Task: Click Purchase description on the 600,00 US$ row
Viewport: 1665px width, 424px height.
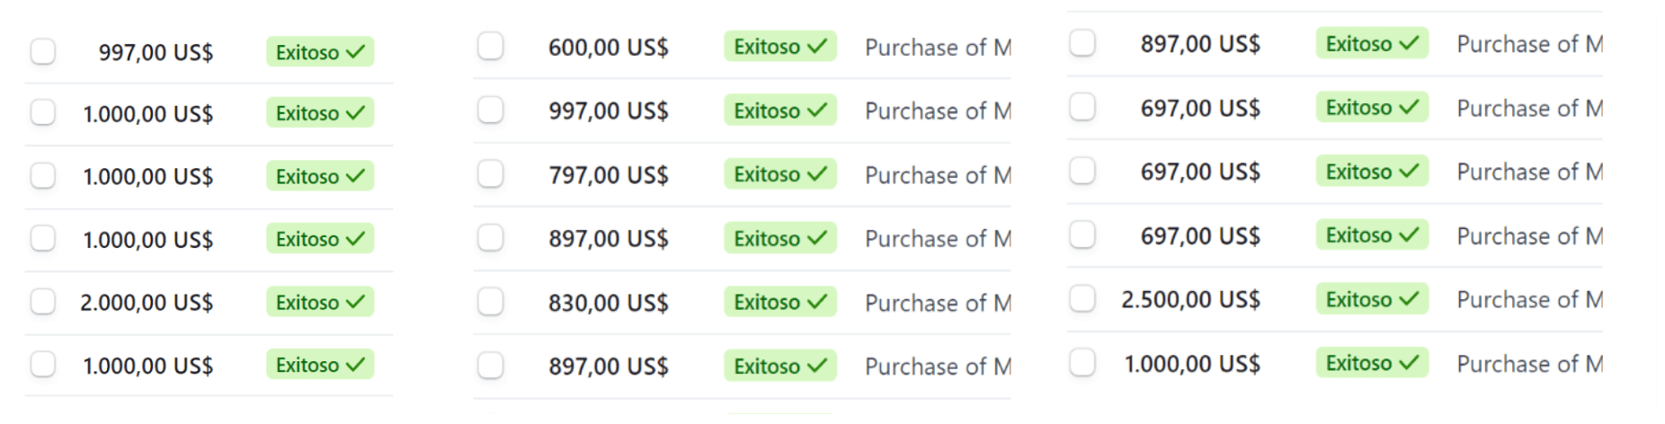Action: click(937, 47)
